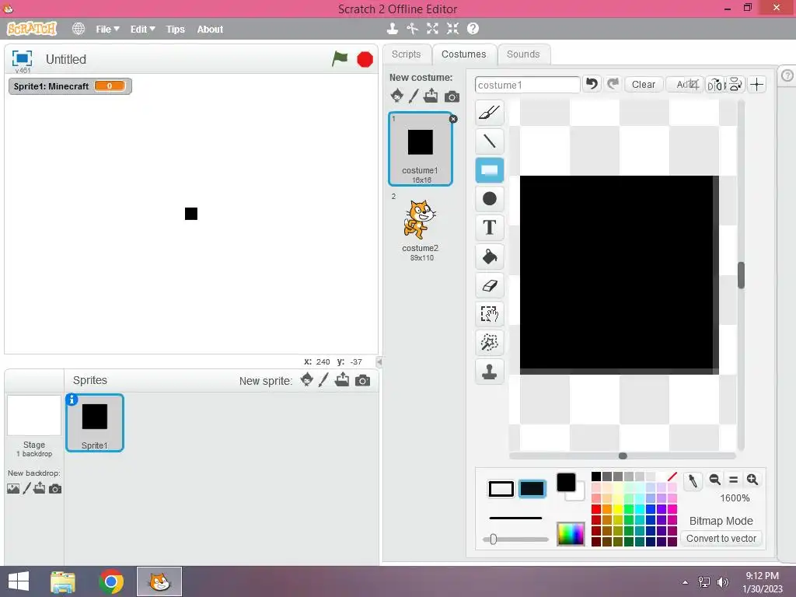Swap to the black foreground color swatch
Viewport: 796px width, 597px height.
(566, 482)
